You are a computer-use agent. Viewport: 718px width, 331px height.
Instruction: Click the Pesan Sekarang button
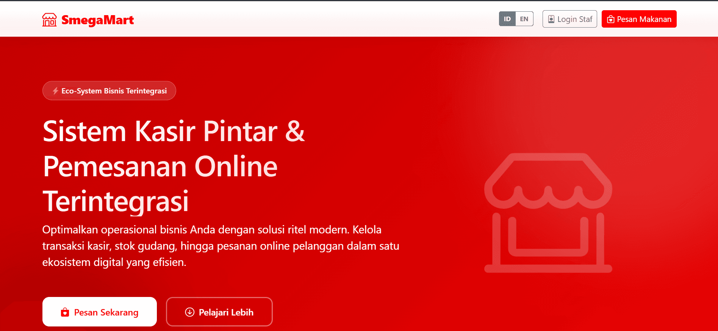coord(100,312)
